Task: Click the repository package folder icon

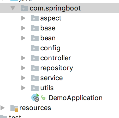Action: click(x=35, y=68)
